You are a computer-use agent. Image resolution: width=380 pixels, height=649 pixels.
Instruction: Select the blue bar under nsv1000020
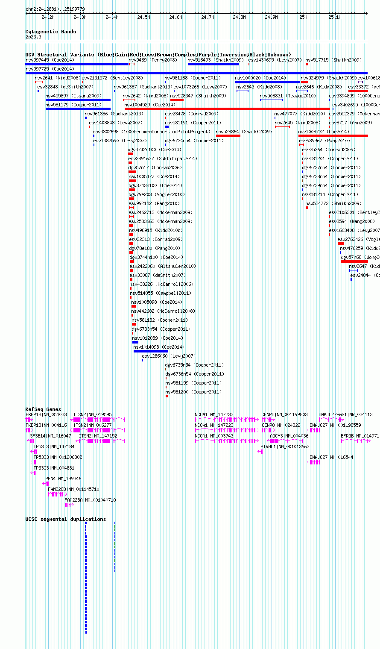(x=267, y=82)
